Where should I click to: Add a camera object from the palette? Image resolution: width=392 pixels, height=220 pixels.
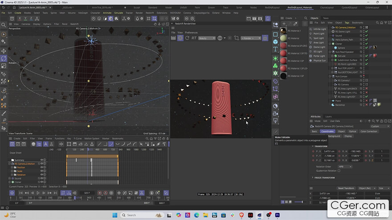click(x=275, y=113)
